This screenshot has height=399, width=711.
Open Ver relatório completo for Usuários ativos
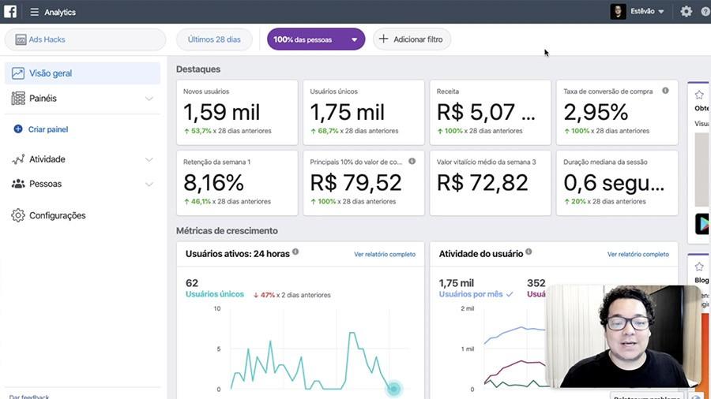pos(385,254)
